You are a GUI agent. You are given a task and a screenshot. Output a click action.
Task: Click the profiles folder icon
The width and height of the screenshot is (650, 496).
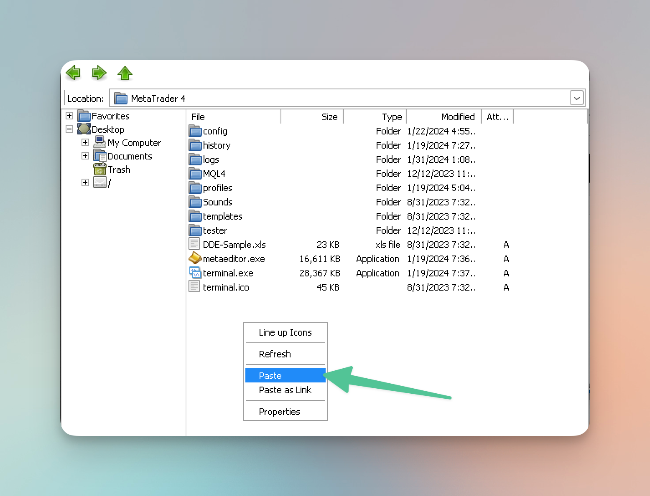[195, 188]
